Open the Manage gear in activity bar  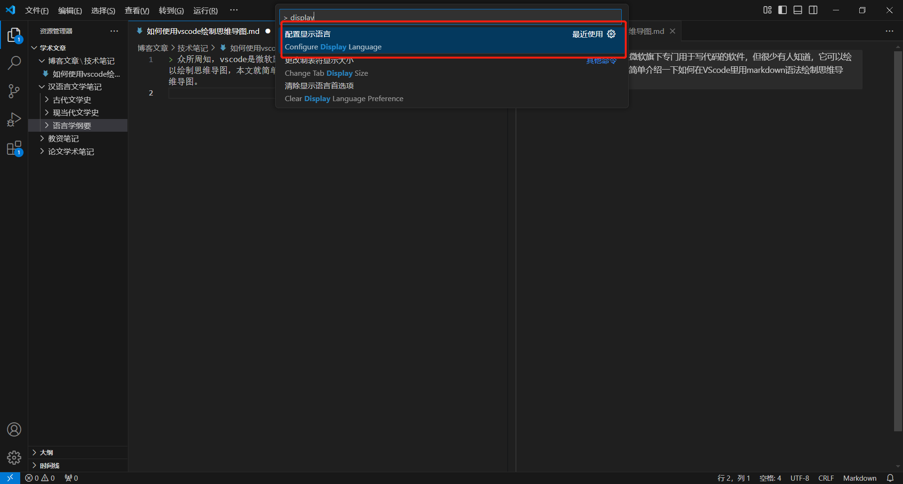click(14, 457)
